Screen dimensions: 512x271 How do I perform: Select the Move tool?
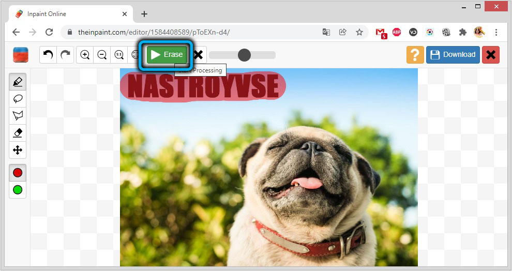[x=18, y=150]
